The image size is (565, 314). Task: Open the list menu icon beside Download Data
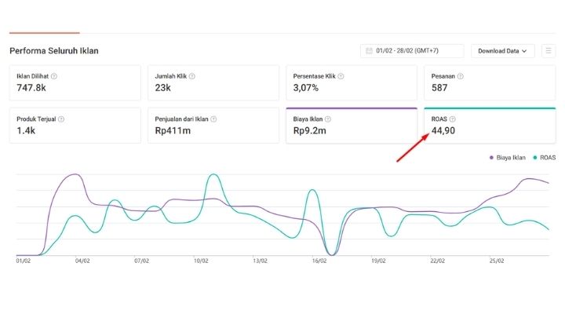pyautogui.click(x=549, y=51)
